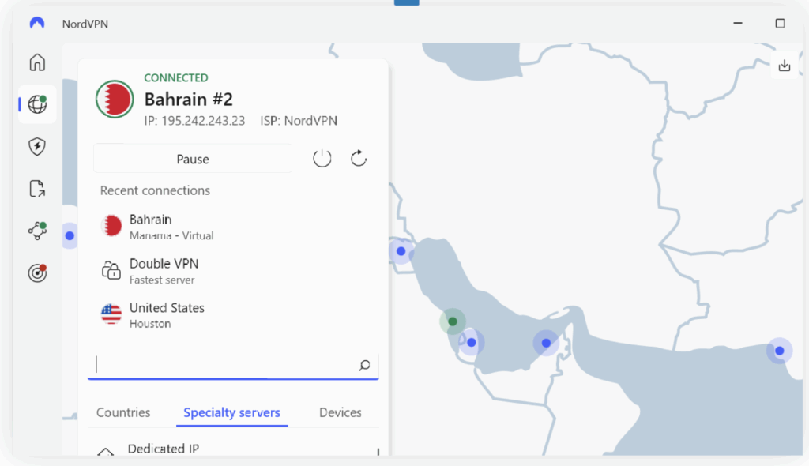This screenshot has height=466, width=809.
Task: Connect to recent Double VPN fastest server
Action: pos(233,271)
